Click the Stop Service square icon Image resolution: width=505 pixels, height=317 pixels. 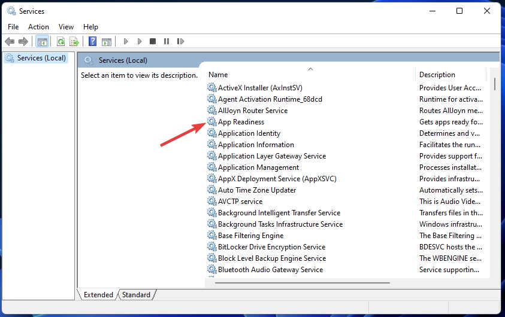coord(153,41)
